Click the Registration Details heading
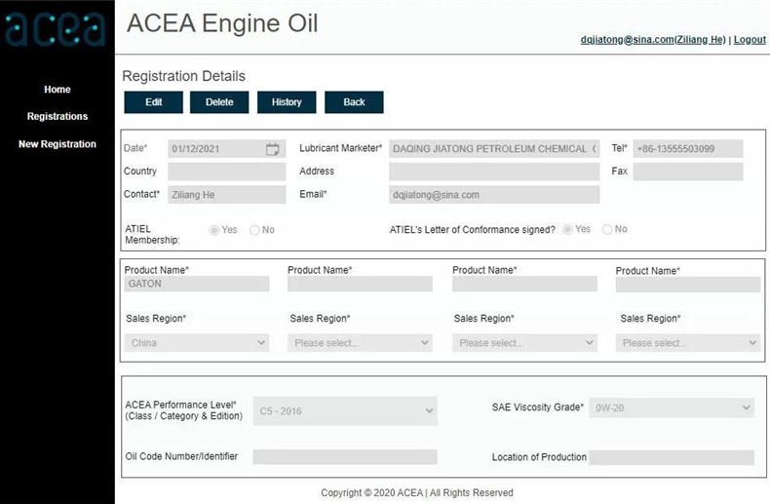The width and height of the screenshot is (770, 504). click(183, 76)
